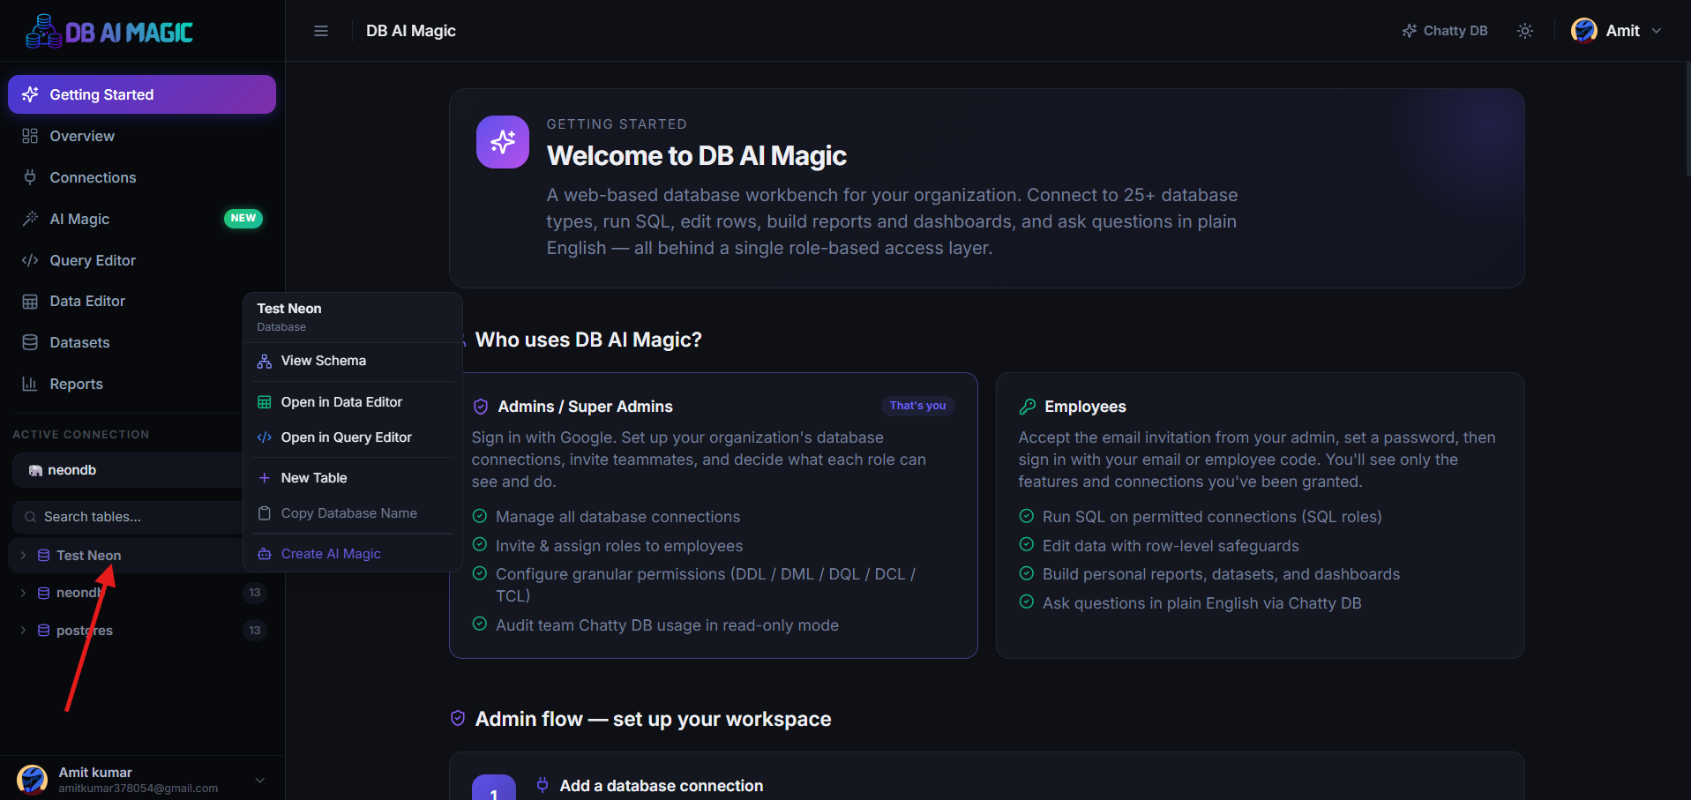Click the Amit kumar avatar in sidebar footer
1691x800 pixels.
pyautogui.click(x=33, y=780)
